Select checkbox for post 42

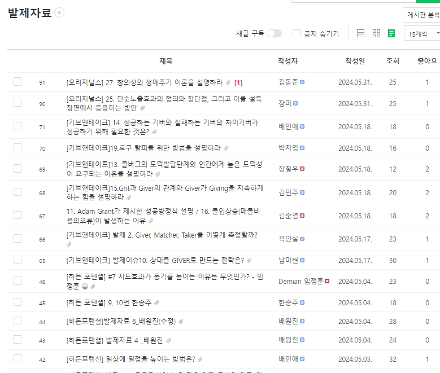click(x=18, y=358)
